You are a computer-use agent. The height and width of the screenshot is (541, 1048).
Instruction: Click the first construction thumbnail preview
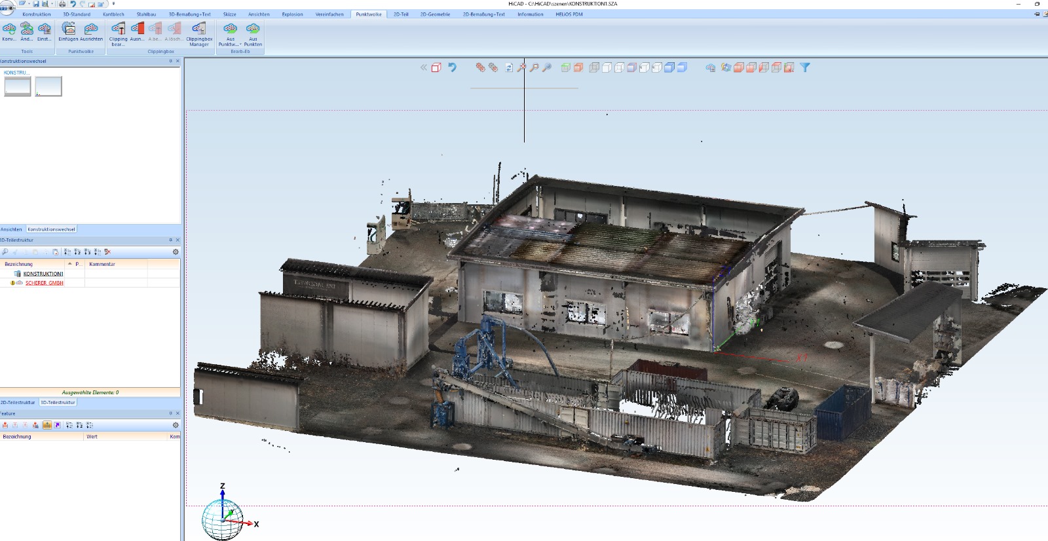pyautogui.click(x=18, y=86)
